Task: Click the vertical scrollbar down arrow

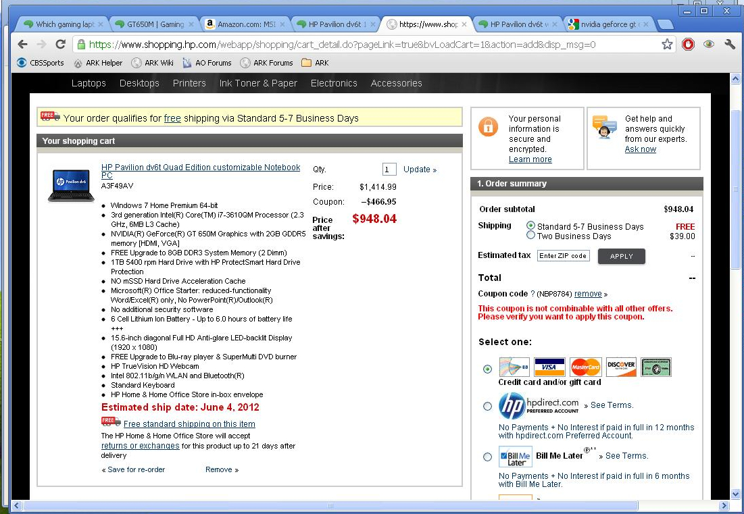Action: click(735, 494)
